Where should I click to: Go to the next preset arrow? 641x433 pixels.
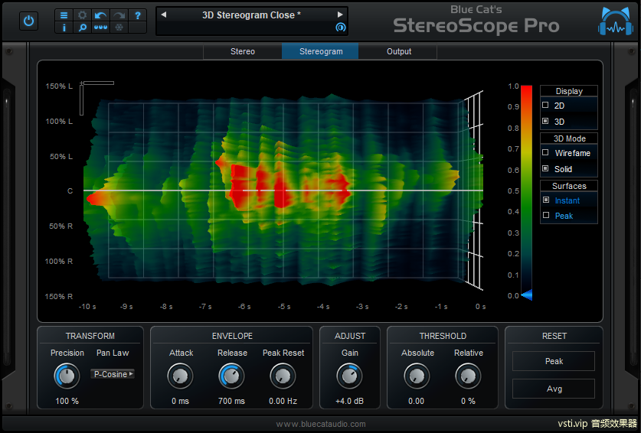(340, 15)
